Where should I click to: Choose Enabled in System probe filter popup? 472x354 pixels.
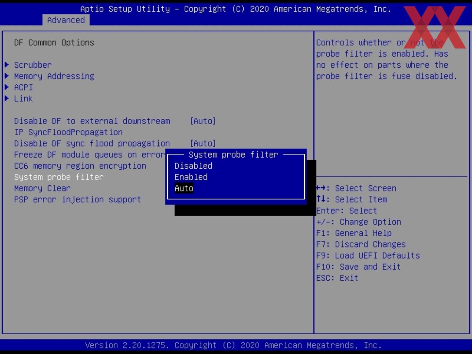191,177
